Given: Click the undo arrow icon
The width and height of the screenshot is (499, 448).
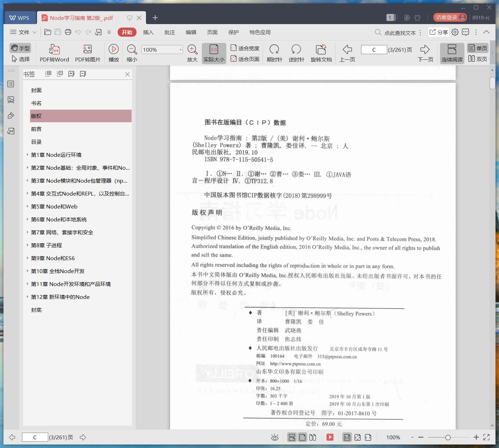Looking at the screenshot, I should [x=78, y=32].
